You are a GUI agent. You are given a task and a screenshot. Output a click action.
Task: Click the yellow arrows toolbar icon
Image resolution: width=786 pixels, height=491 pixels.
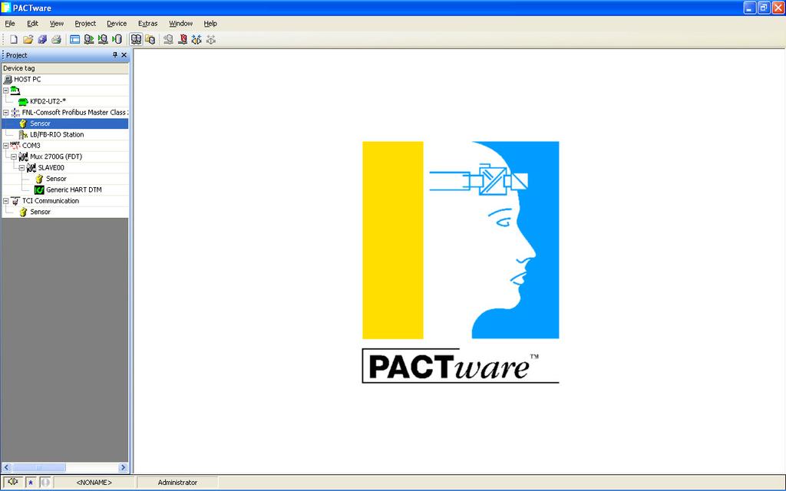click(x=196, y=39)
